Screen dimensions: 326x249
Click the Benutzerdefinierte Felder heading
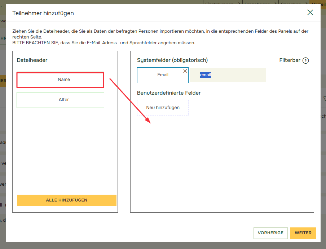[x=169, y=93]
